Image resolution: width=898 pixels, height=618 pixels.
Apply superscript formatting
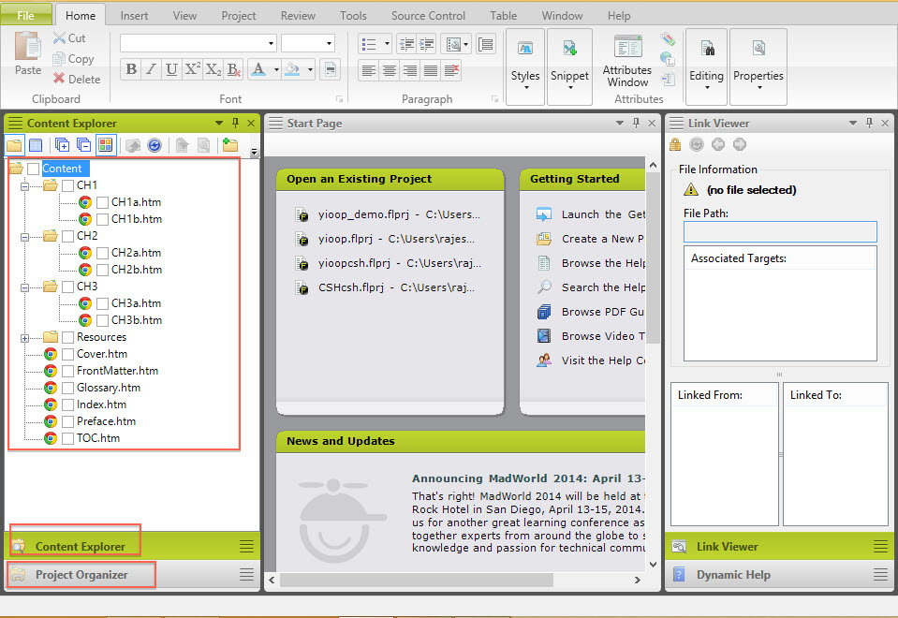tap(192, 69)
